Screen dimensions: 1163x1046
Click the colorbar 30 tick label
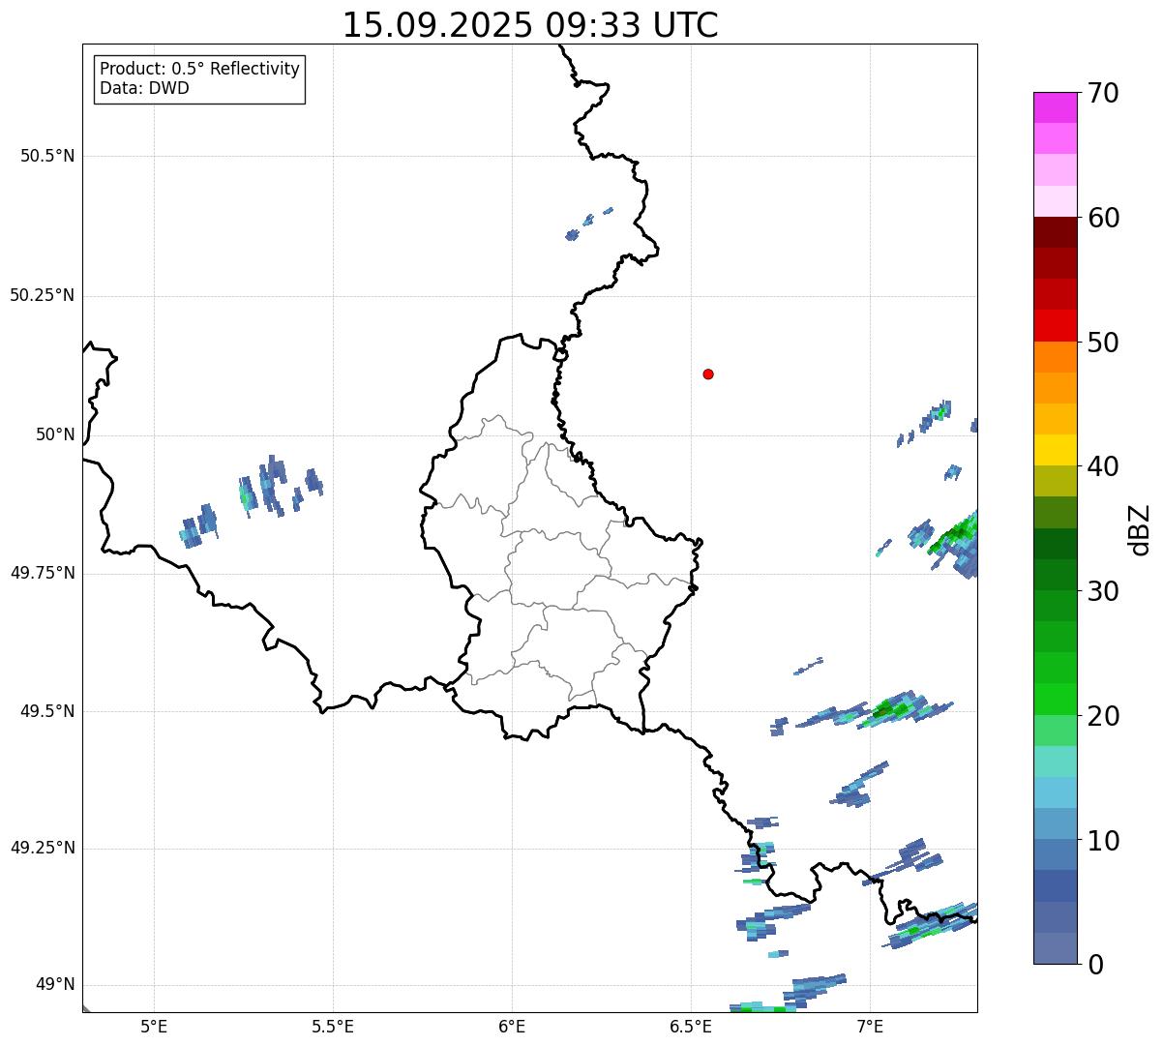(1103, 591)
